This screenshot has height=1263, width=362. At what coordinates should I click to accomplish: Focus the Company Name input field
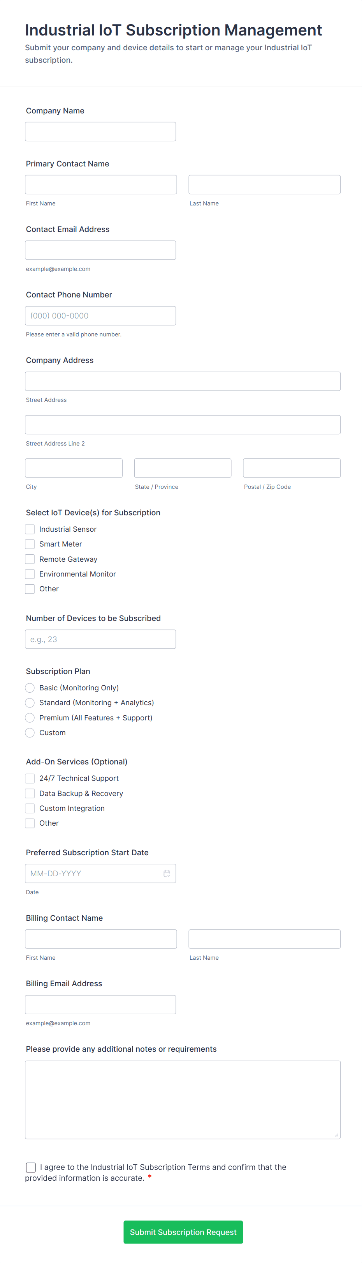pos(100,131)
